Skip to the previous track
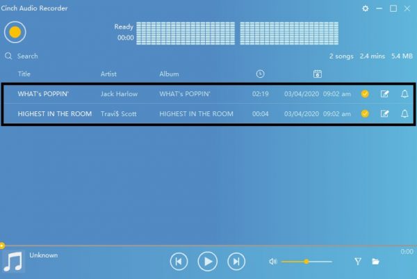Viewport: 417px width, 279px height. 179,262
